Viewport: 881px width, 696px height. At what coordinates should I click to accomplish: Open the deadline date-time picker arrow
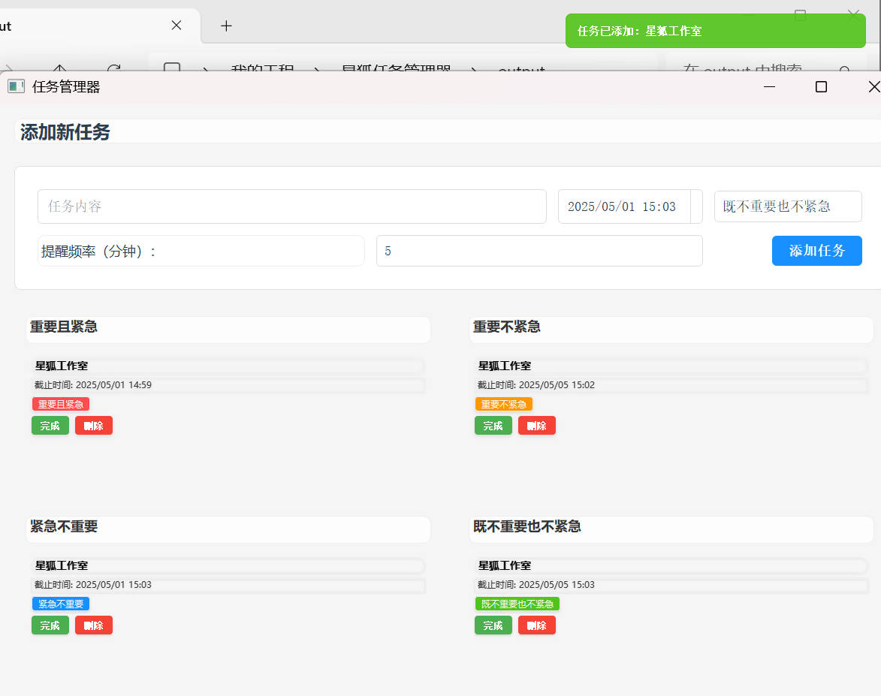tap(696, 206)
